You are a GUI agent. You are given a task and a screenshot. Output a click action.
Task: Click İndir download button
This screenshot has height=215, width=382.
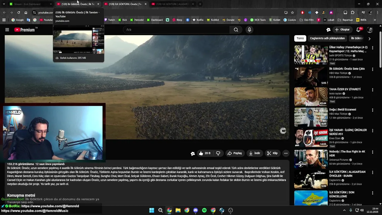255,153
